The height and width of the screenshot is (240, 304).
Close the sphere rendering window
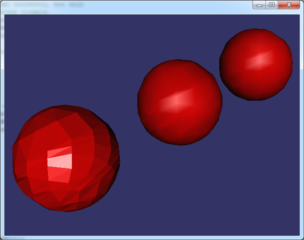(x=289, y=5)
